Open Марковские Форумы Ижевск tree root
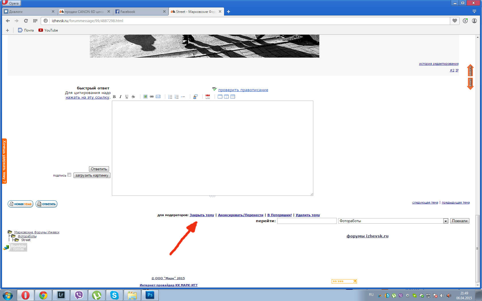 point(37,232)
